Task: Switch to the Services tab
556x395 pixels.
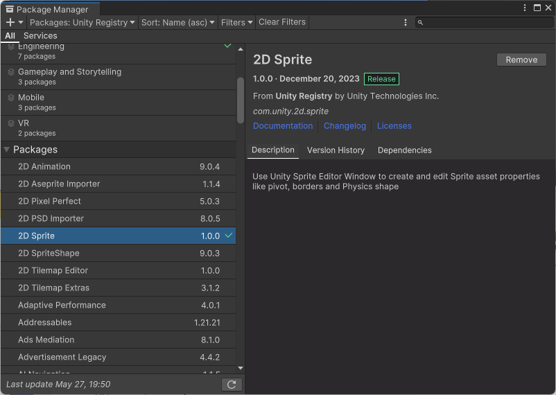Action: [40, 36]
